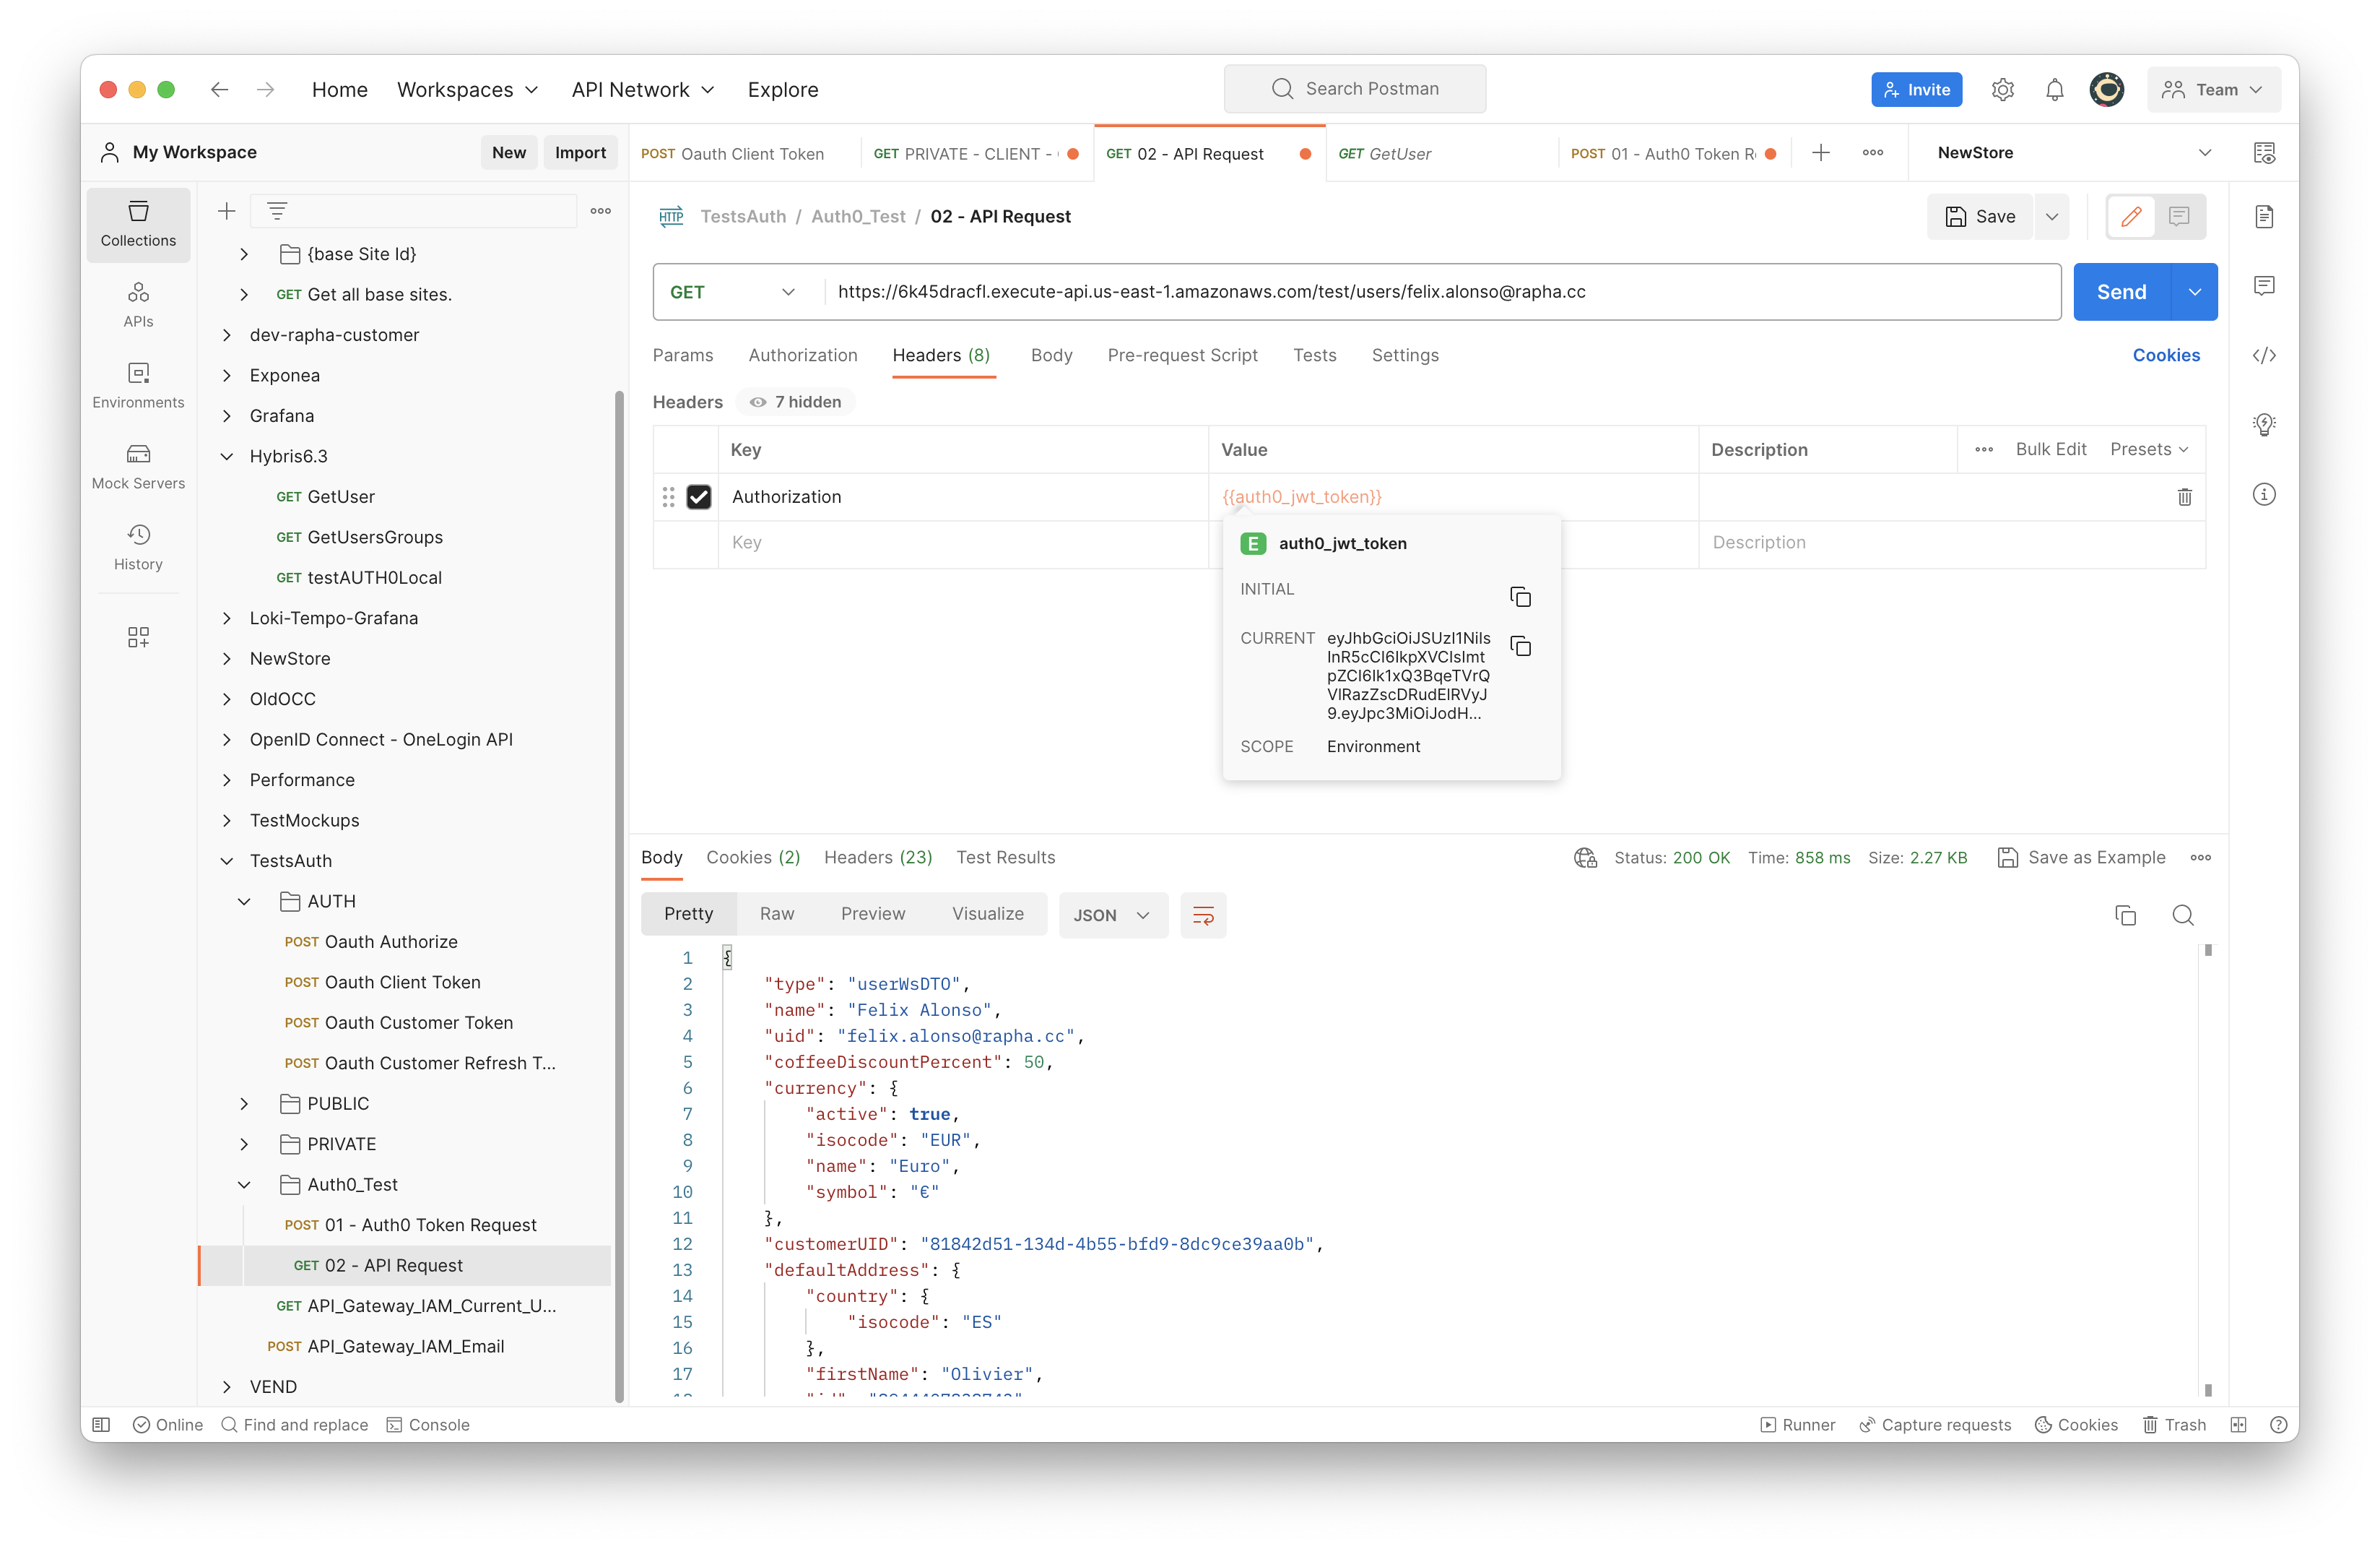Open the NewStore environment selector
The height and width of the screenshot is (1549, 2380).
click(2072, 153)
